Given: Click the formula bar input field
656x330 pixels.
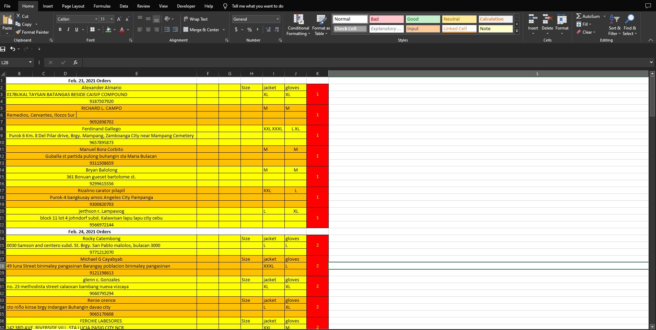Looking at the screenshot, I should 366,62.
